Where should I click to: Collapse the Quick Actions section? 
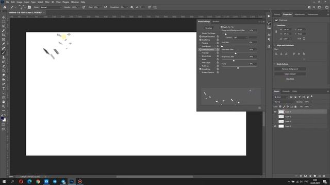[275, 64]
